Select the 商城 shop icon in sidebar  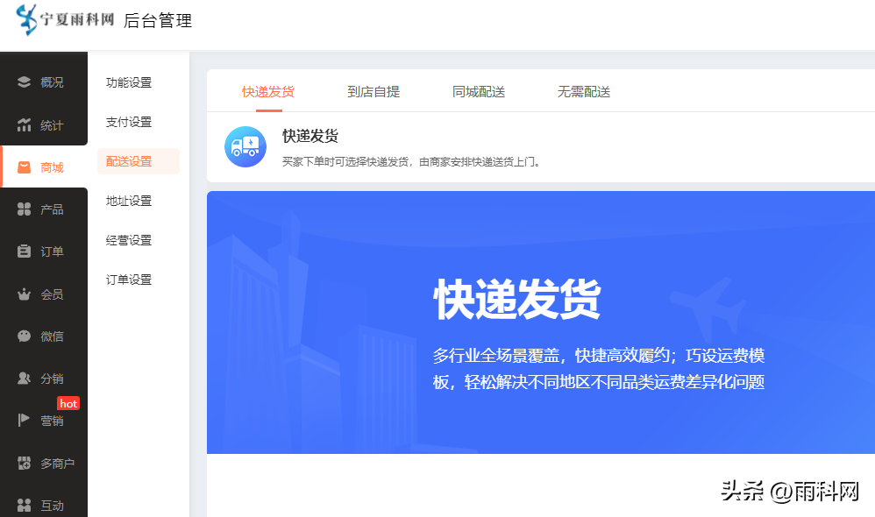click(x=25, y=167)
